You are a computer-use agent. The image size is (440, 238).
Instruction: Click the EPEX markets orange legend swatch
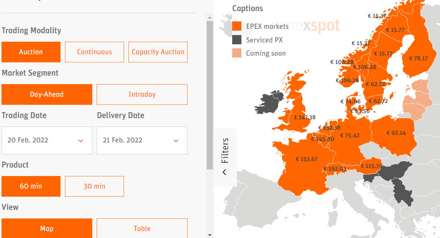(x=237, y=26)
